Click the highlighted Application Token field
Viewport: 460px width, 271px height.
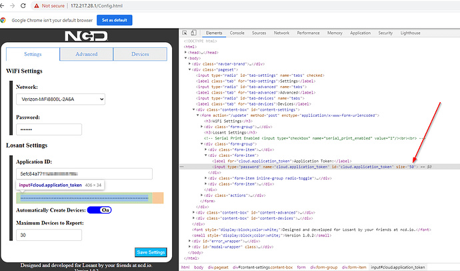click(84, 198)
